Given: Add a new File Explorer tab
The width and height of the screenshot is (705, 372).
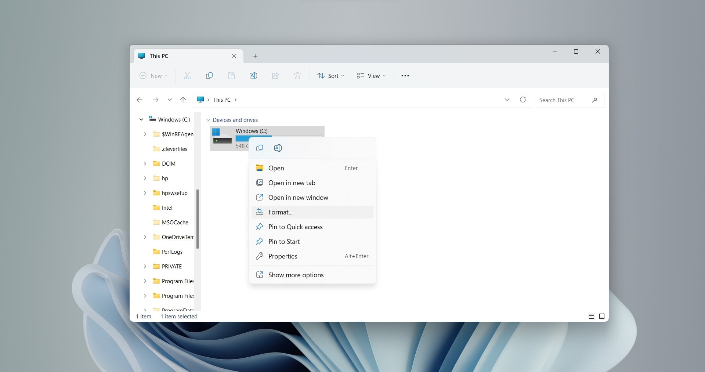Looking at the screenshot, I should point(255,56).
